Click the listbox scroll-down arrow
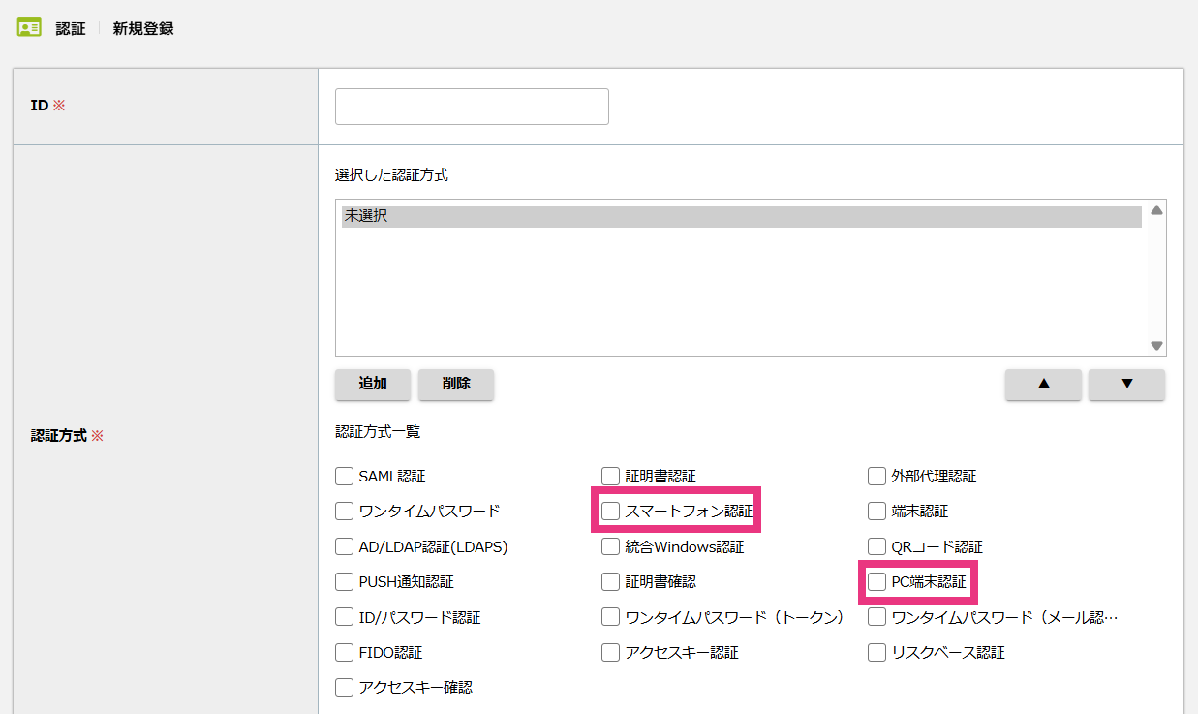The height and width of the screenshot is (714, 1198). click(x=1156, y=345)
